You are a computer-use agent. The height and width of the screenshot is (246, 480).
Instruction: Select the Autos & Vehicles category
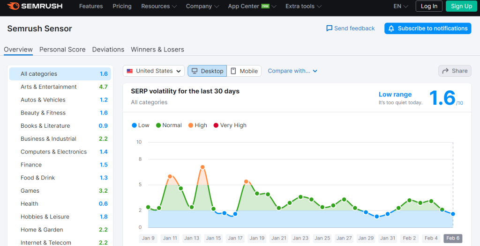point(60,100)
